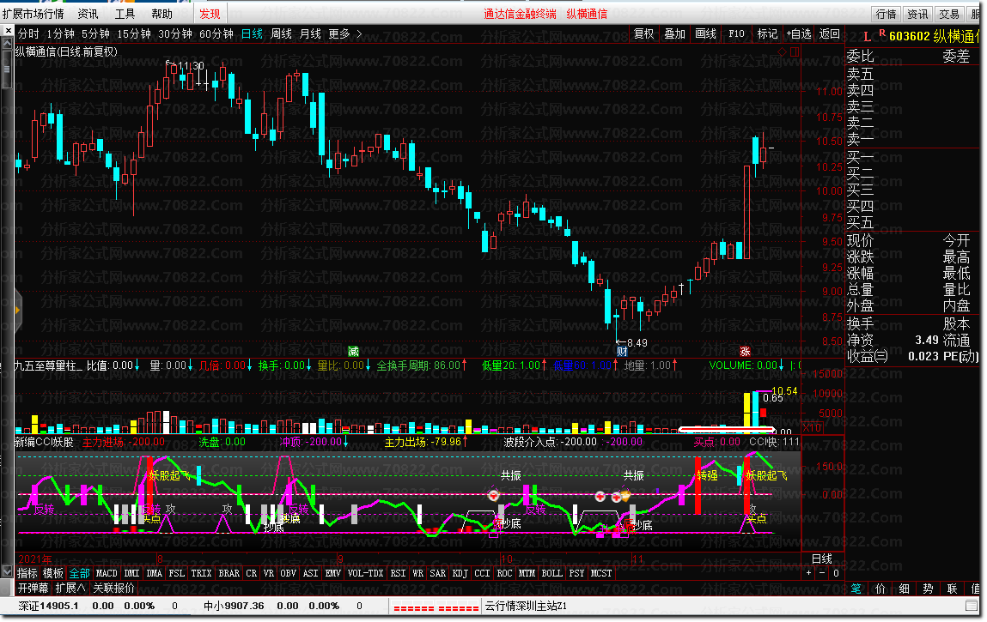Viewport: 987px width, 622px height.
Task: Select the 价 tab in the right panel
Action: [x=880, y=589]
